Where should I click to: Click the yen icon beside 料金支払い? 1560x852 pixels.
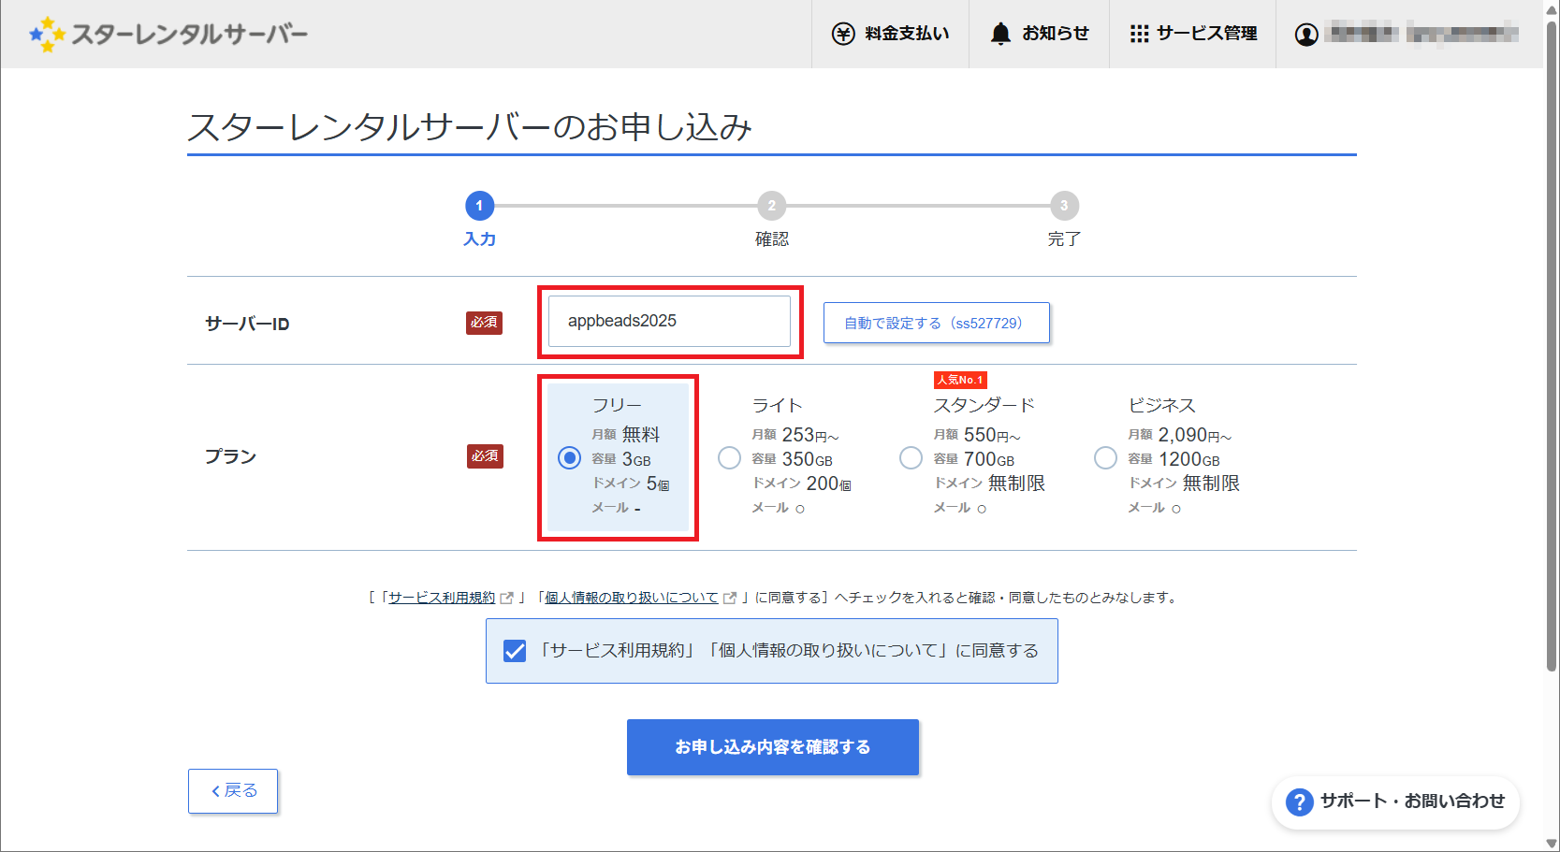[x=843, y=34]
